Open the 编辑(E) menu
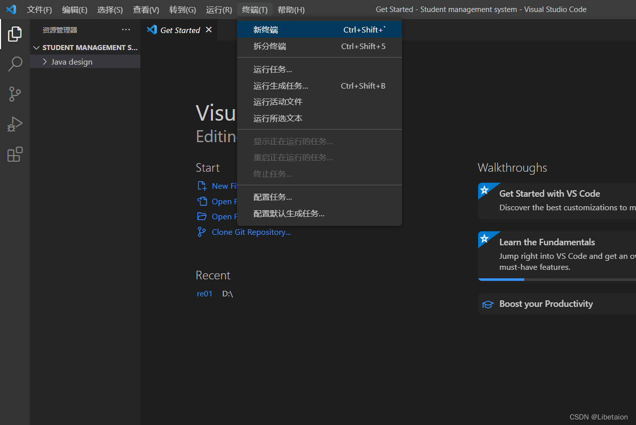 [x=75, y=10]
